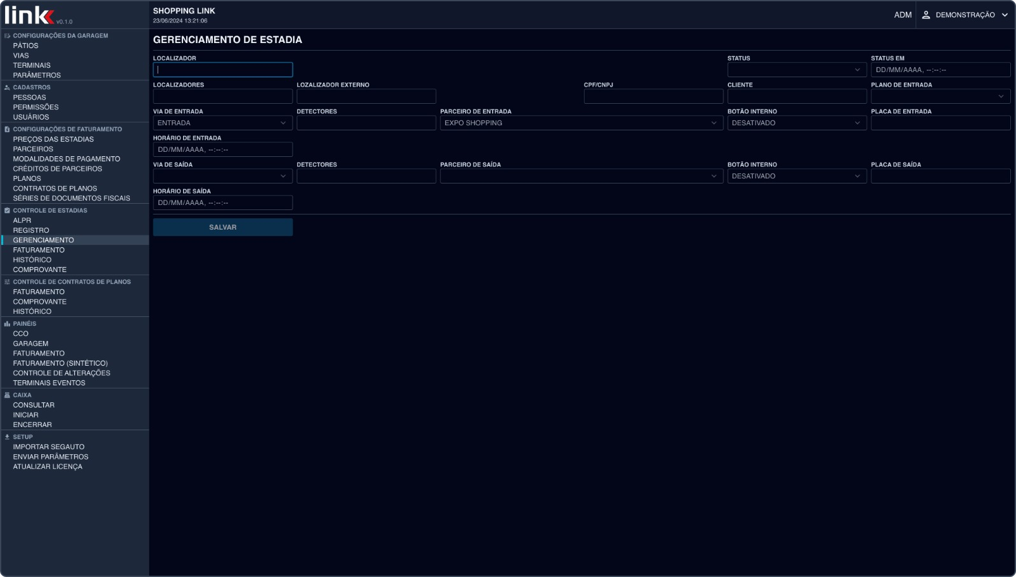Image resolution: width=1016 pixels, height=577 pixels.
Task: Click the link logo in top-left corner
Action: [29, 15]
